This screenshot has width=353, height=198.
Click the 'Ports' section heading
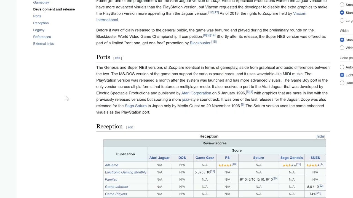[103, 57]
